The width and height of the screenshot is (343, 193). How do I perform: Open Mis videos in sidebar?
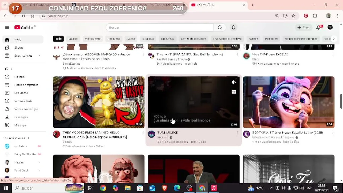pos(23,93)
